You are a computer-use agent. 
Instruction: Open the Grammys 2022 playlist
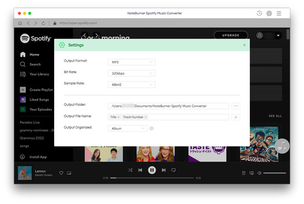[x=32, y=138]
